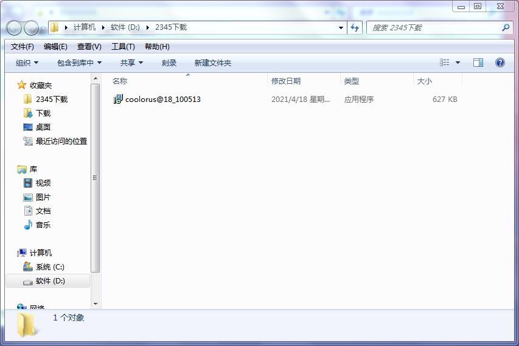519x346 pixels.
Task: Open 系统 (C:) drive in navigation pane
Action: click(x=50, y=266)
